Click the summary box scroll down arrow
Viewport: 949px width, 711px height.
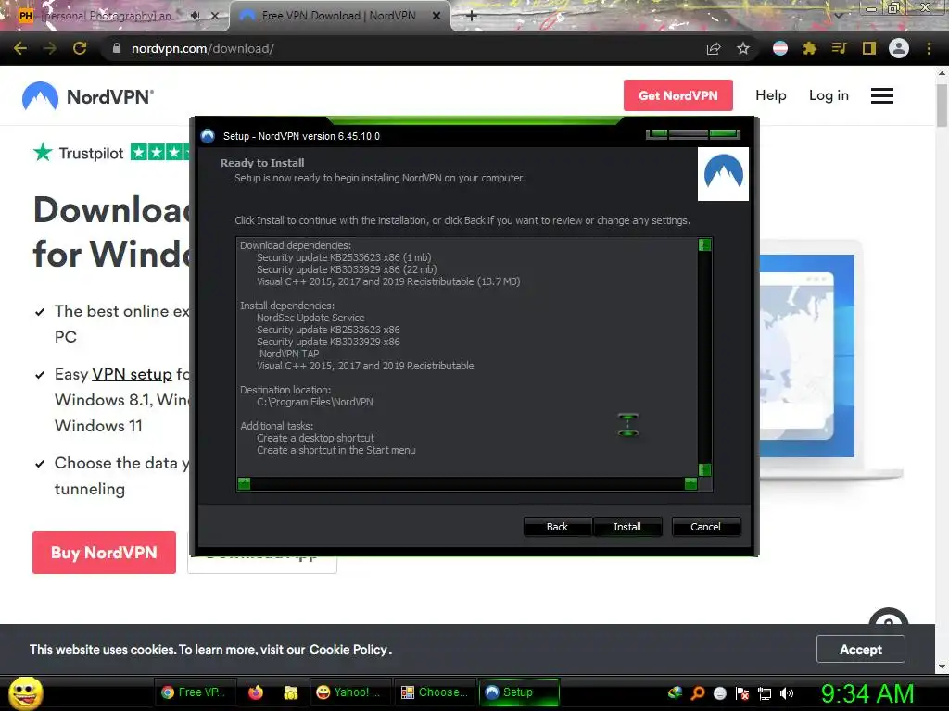click(x=704, y=469)
